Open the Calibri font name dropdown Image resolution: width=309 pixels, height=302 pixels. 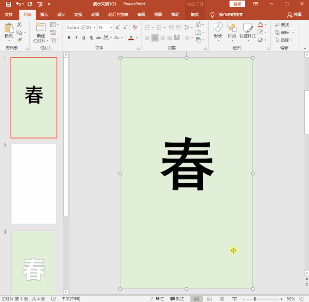tap(95, 27)
